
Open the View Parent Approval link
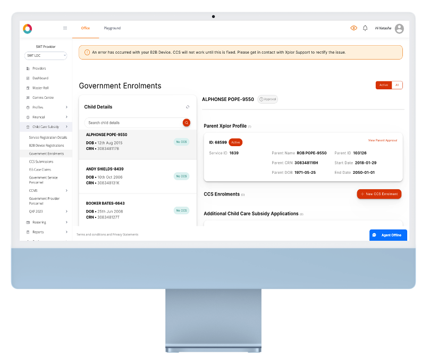click(x=382, y=140)
